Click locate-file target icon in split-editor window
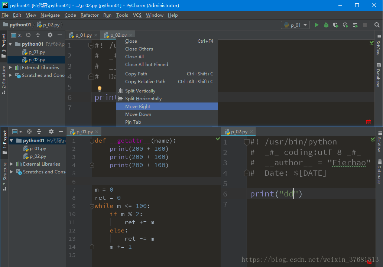The image size is (383, 267). [29, 132]
